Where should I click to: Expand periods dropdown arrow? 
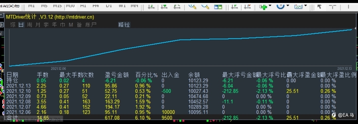click(x=288, y=6)
